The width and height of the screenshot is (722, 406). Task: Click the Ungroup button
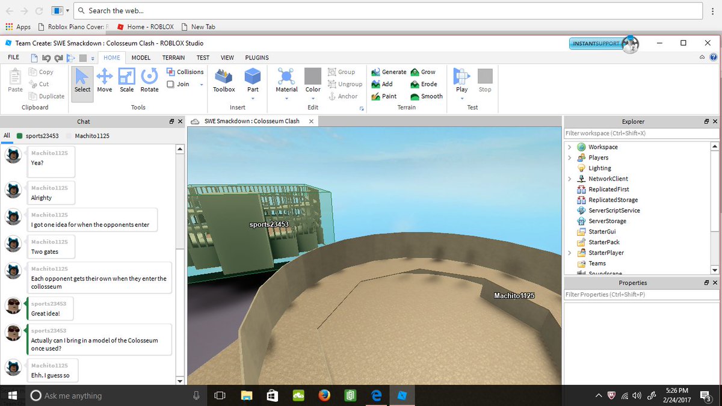345,84
